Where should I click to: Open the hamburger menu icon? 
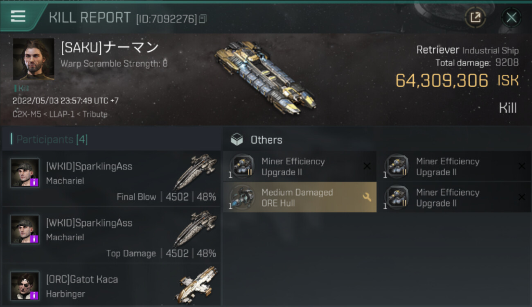[18, 17]
